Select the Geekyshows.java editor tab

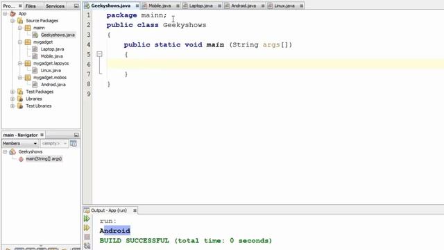click(111, 6)
